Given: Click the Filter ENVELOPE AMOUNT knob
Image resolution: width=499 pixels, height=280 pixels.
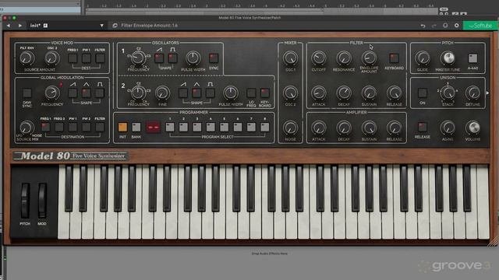Looking at the screenshot, I should 369,58.
